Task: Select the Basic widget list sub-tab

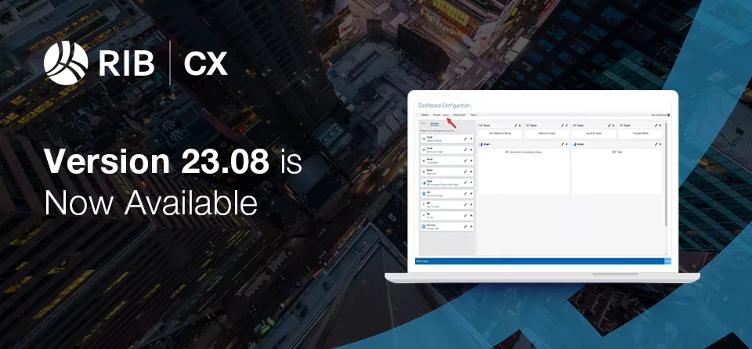Action: (x=424, y=123)
